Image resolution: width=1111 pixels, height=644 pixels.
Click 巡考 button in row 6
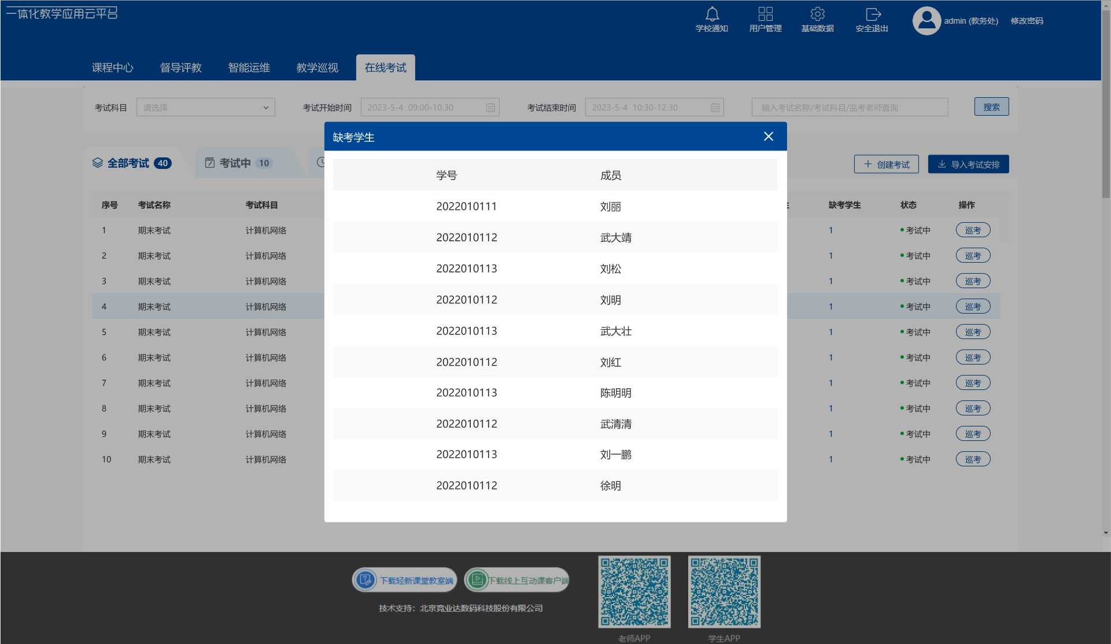[x=973, y=358]
